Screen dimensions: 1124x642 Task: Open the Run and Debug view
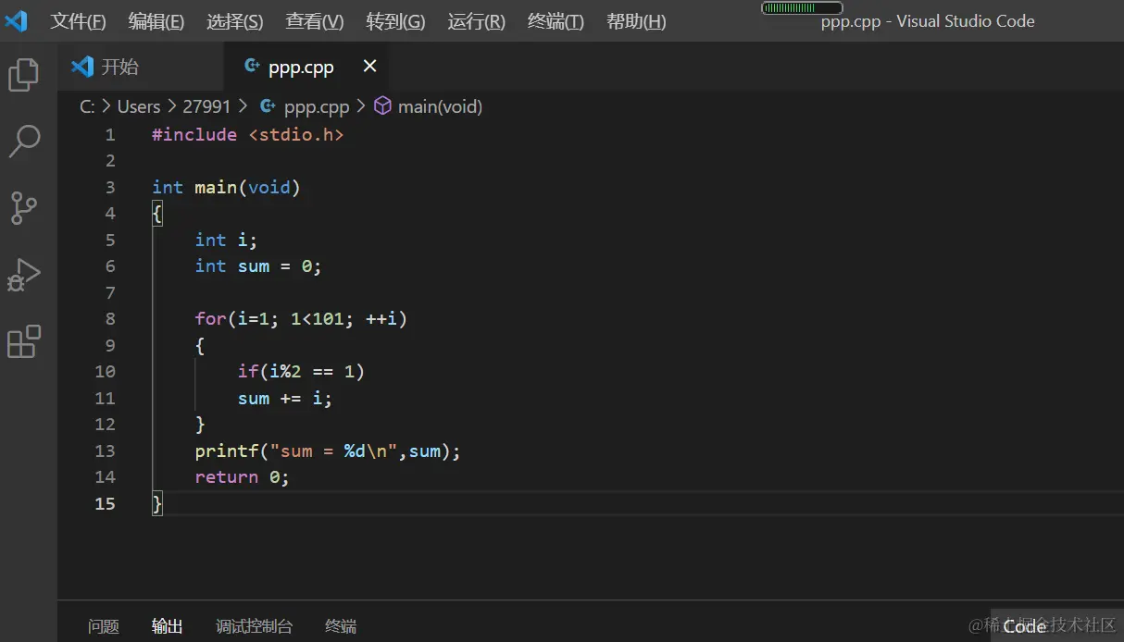[x=24, y=275]
